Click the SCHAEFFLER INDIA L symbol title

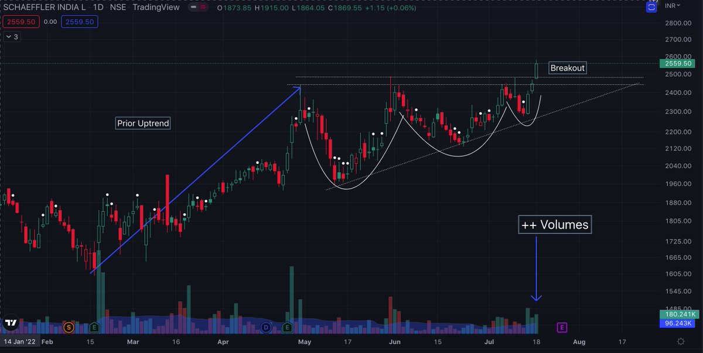click(x=43, y=8)
